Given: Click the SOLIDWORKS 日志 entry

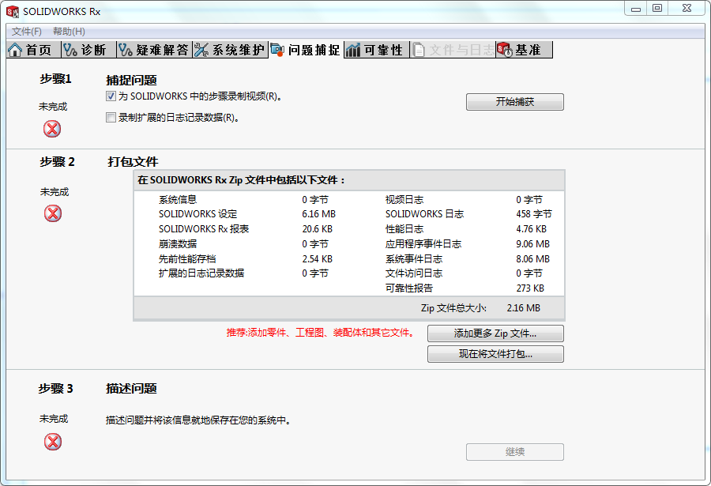Looking at the screenshot, I should pyautogui.click(x=424, y=214).
